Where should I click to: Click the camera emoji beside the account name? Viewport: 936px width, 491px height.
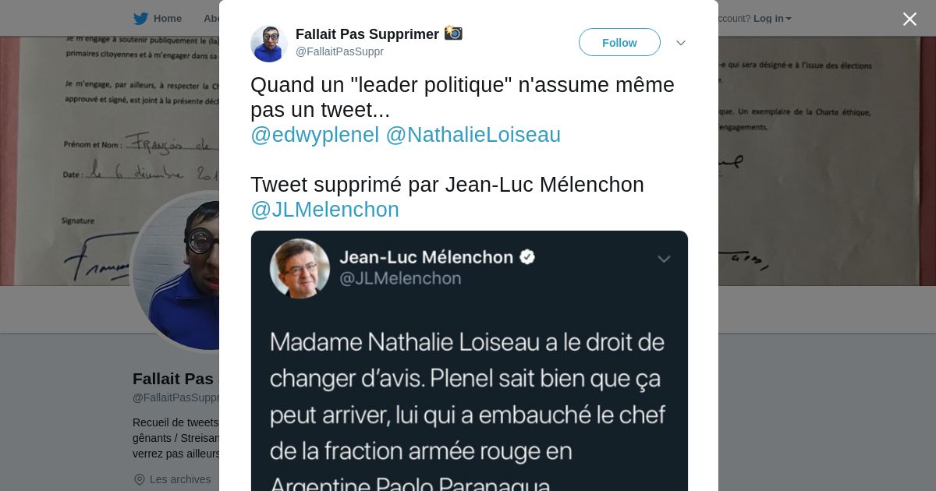click(453, 34)
